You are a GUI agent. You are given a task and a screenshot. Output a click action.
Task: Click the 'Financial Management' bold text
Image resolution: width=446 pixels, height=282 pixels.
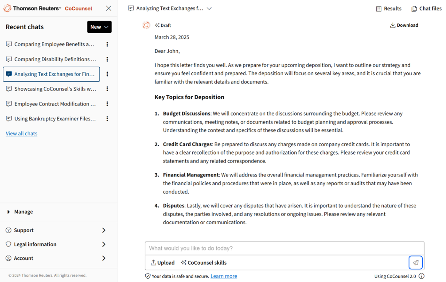191,175
